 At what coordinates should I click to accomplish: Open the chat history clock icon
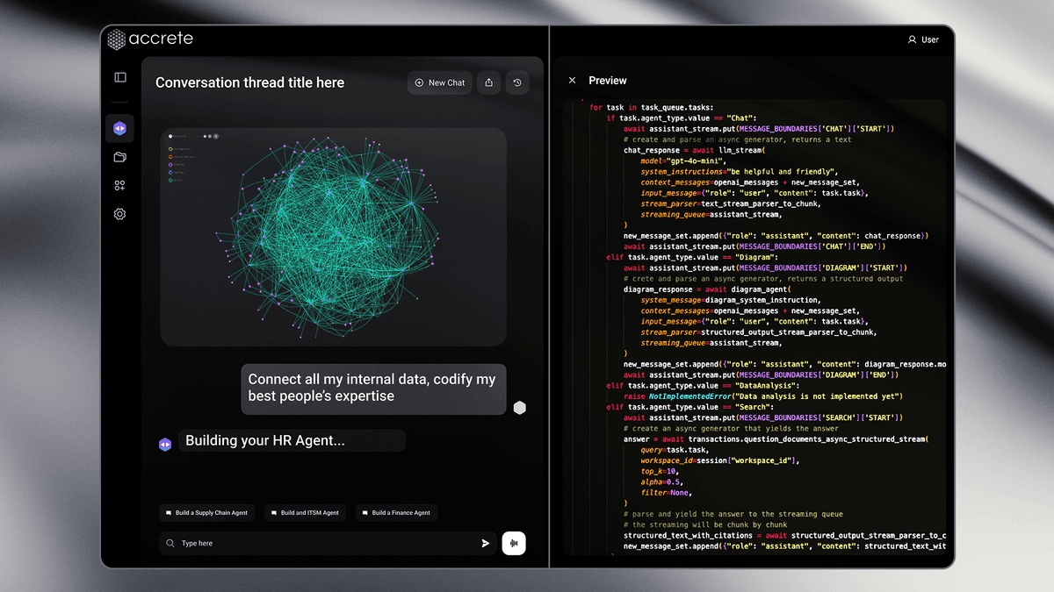click(517, 82)
